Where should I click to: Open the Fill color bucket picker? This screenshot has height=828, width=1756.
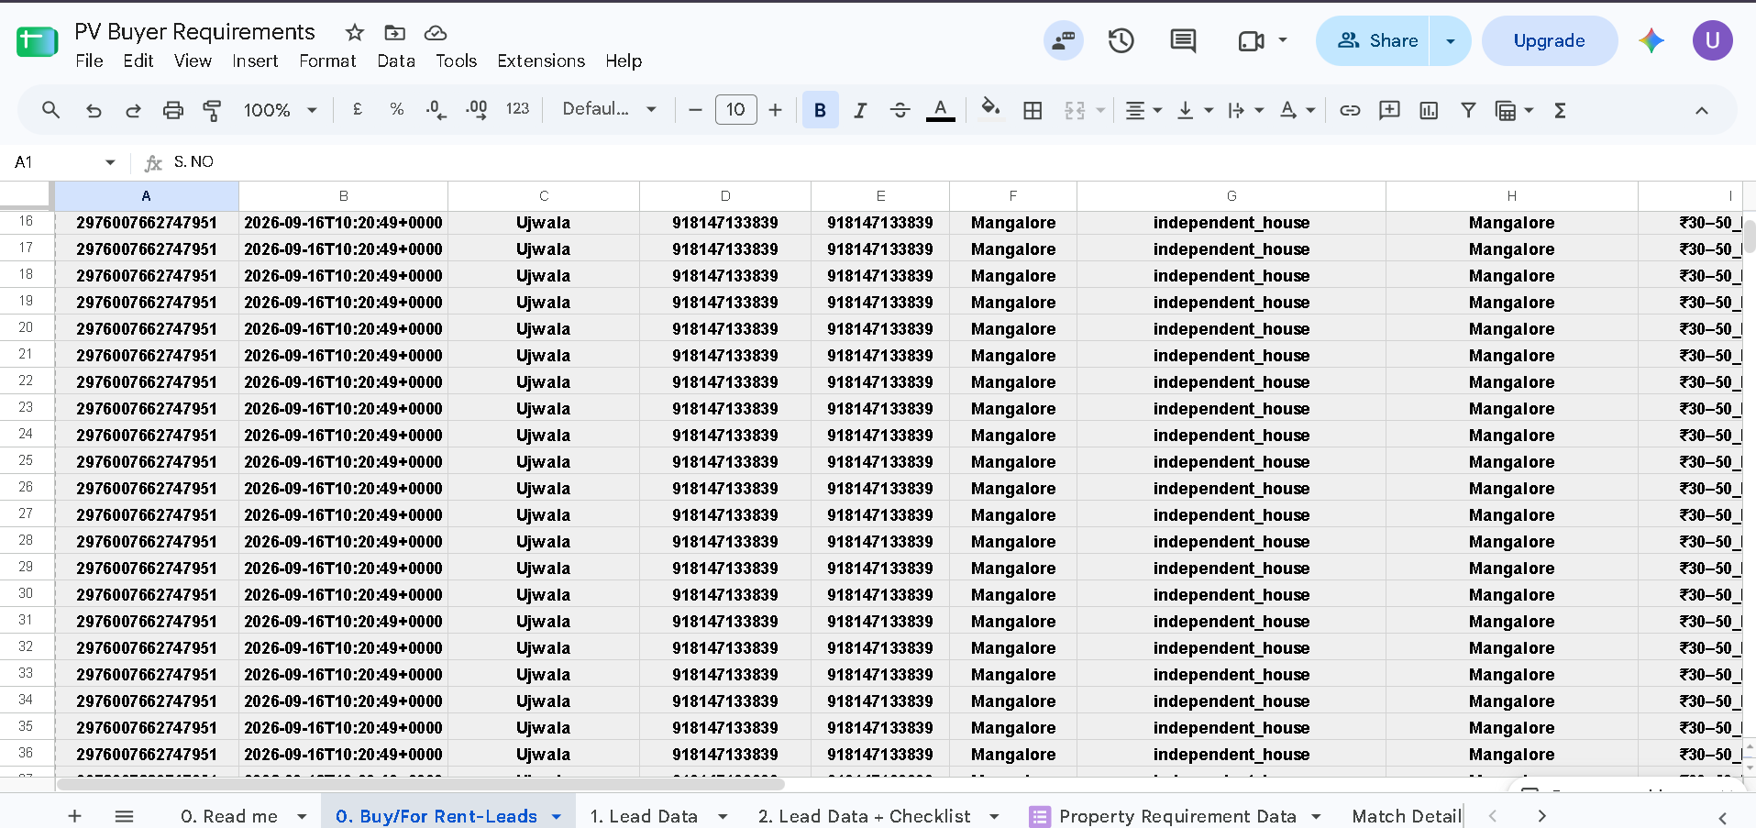point(990,109)
